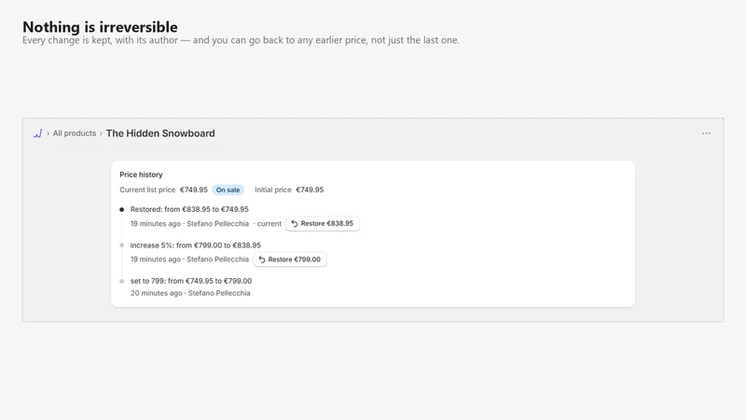
Task: Open the three-dot more options menu
Action: click(x=706, y=133)
